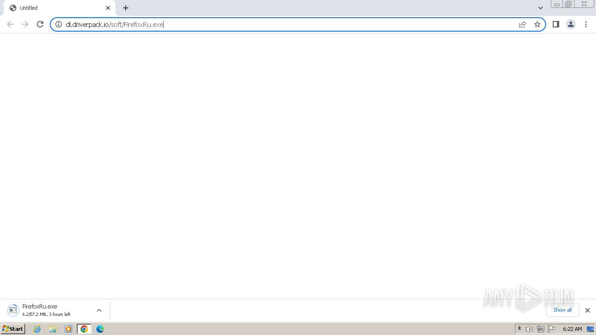Viewport: 596px width, 335px height.
Task: Open Chrome three-dot menu
Action: point(586,24)
